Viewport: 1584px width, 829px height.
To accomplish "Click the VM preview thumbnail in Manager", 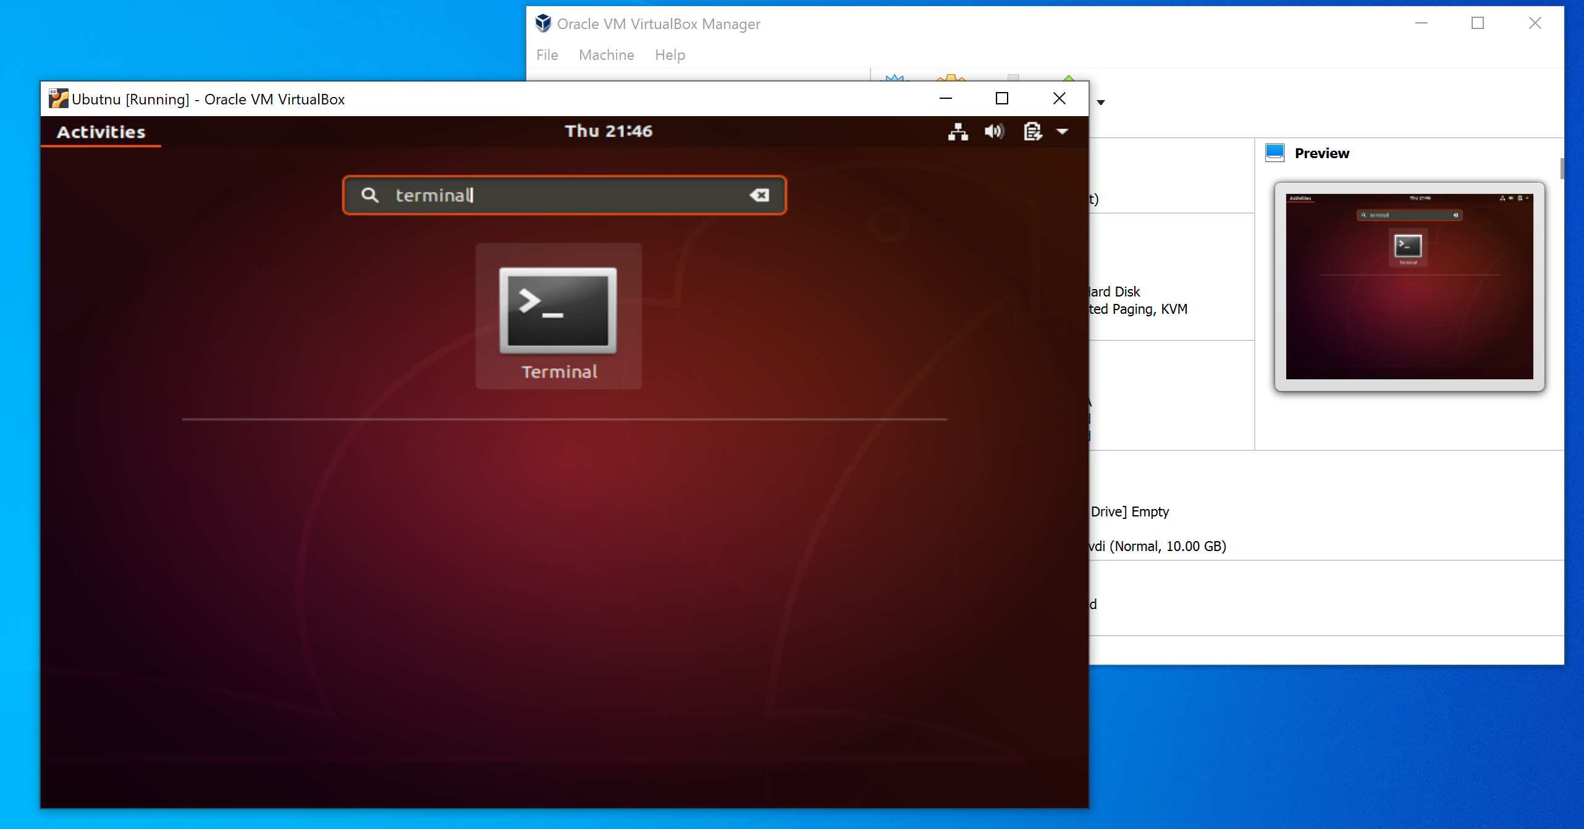I will tap(1409, 287).
